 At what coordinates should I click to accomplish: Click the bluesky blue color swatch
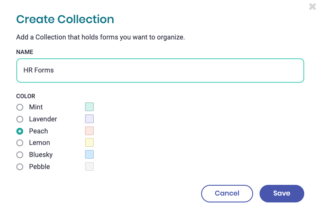click(x=89, y=154)
